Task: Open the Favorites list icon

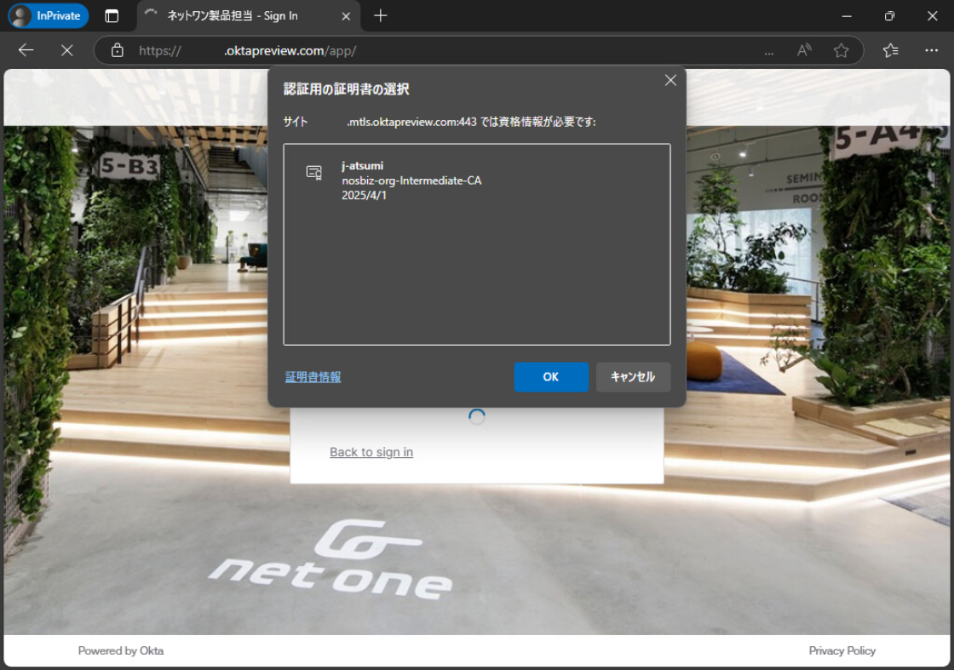Action: coord(890,50)
